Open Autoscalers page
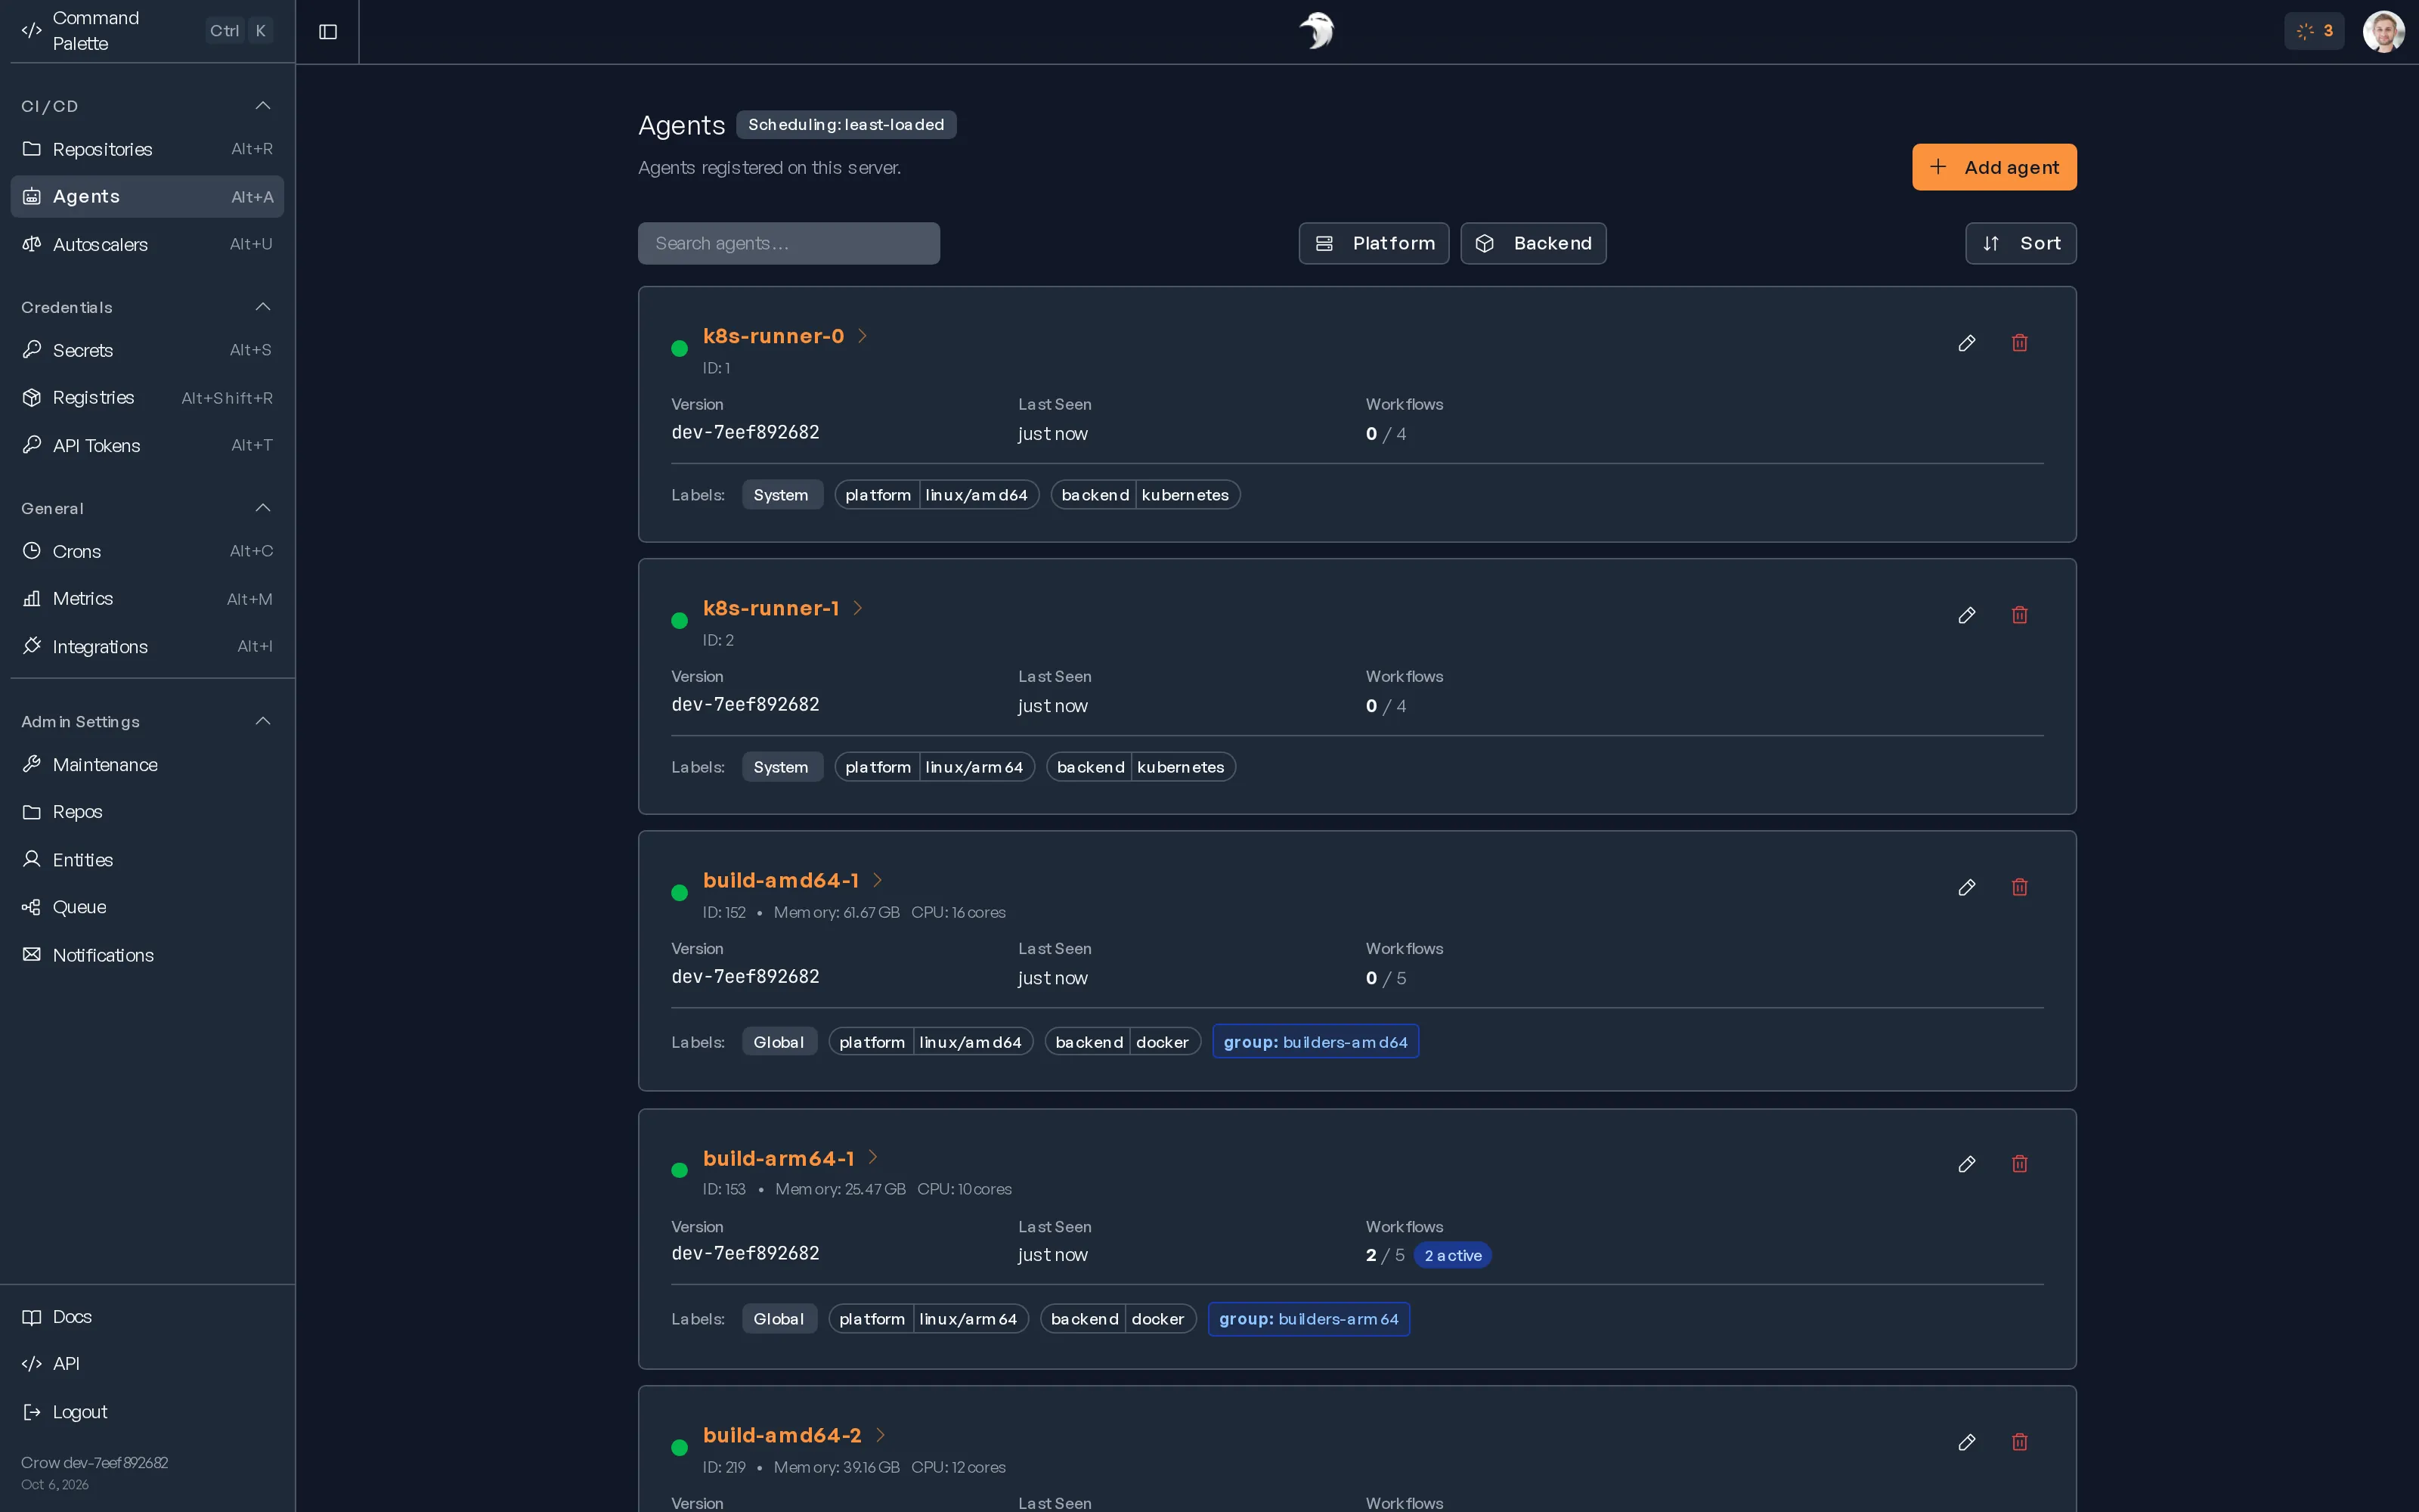 tap(147, 244)
